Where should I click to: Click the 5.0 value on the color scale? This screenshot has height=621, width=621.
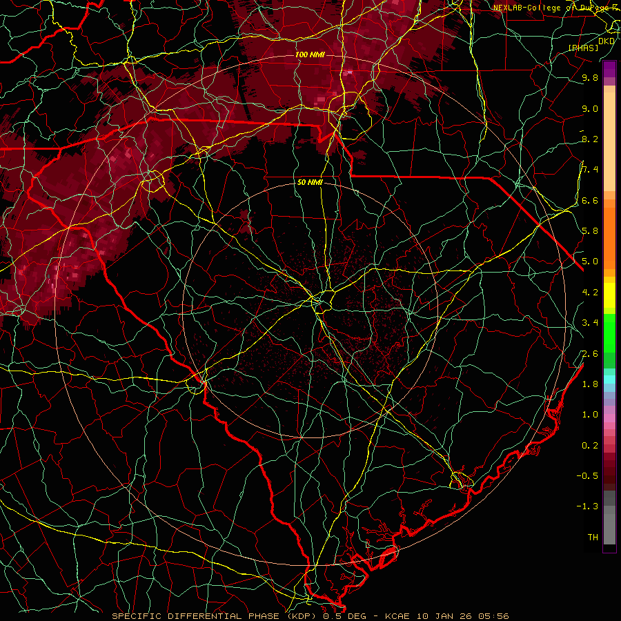click(x=590, y=262)
